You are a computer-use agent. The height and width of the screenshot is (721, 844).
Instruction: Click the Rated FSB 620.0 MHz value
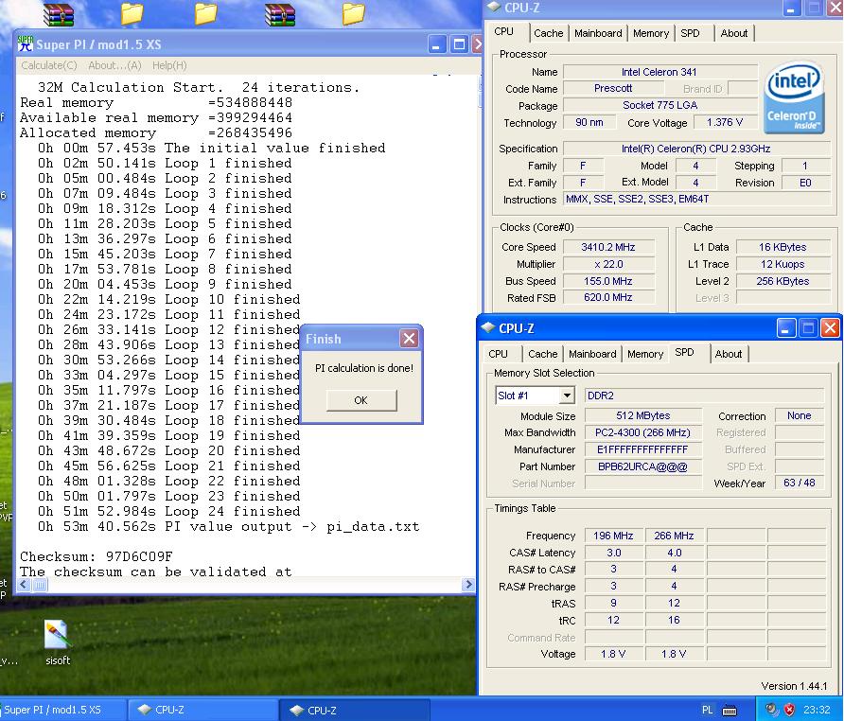point(608,297)
